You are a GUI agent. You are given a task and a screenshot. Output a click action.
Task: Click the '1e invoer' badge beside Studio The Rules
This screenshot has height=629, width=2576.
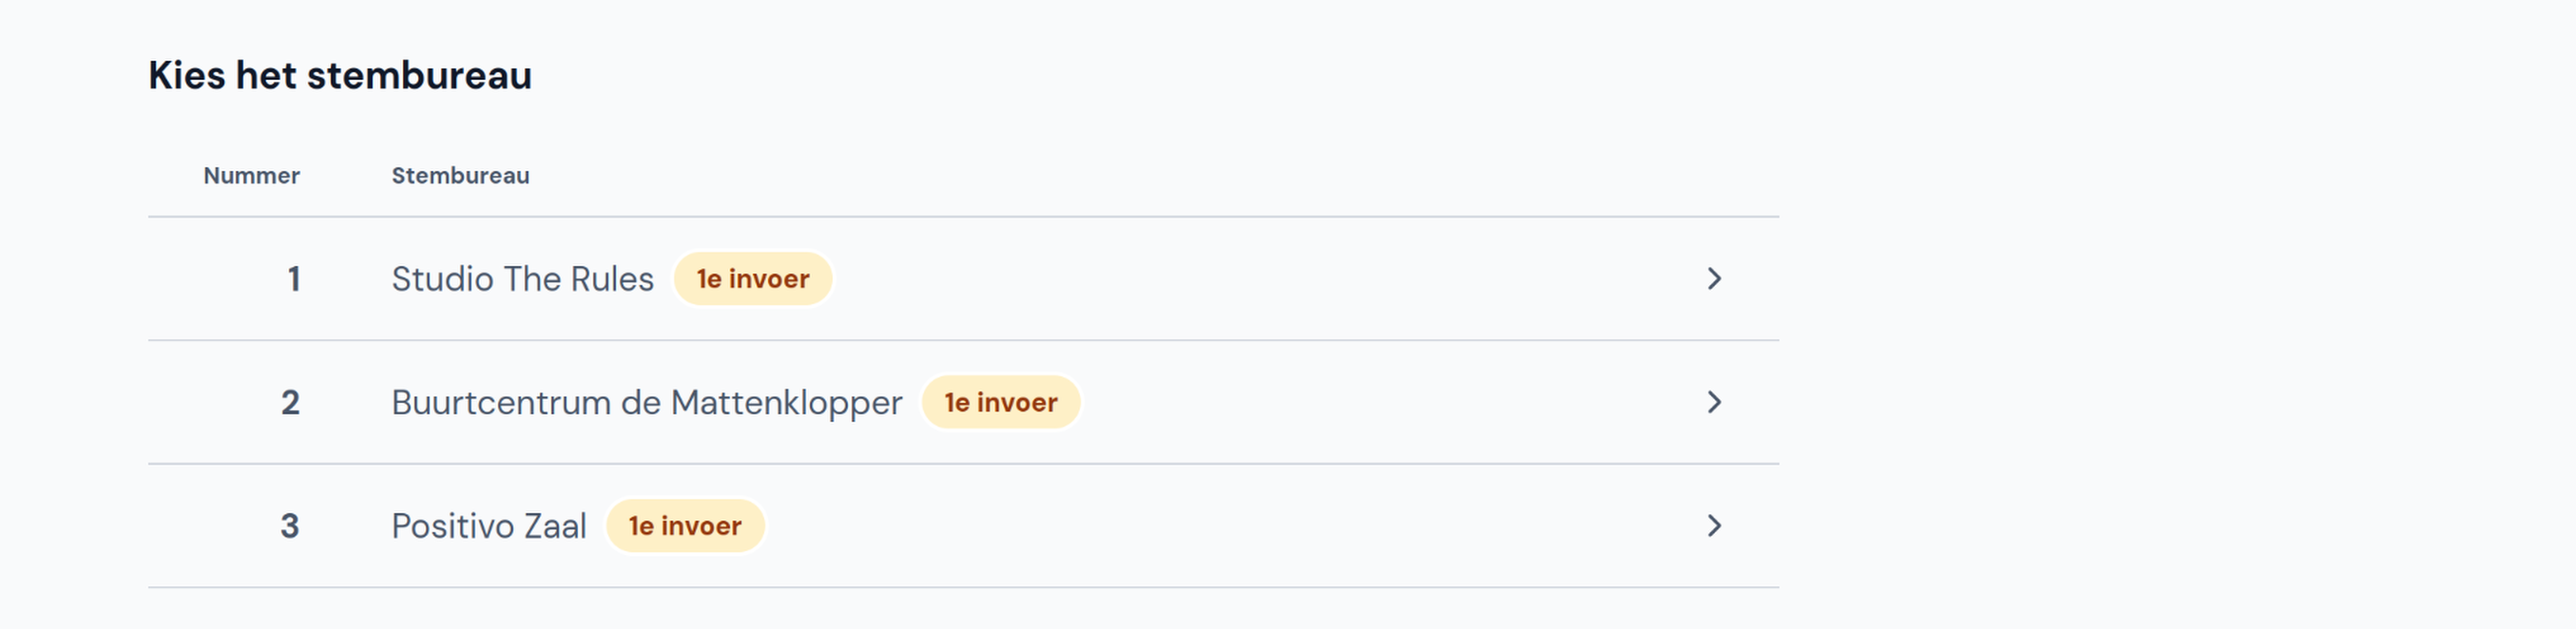pyautogui.click(x=753, y=279)
